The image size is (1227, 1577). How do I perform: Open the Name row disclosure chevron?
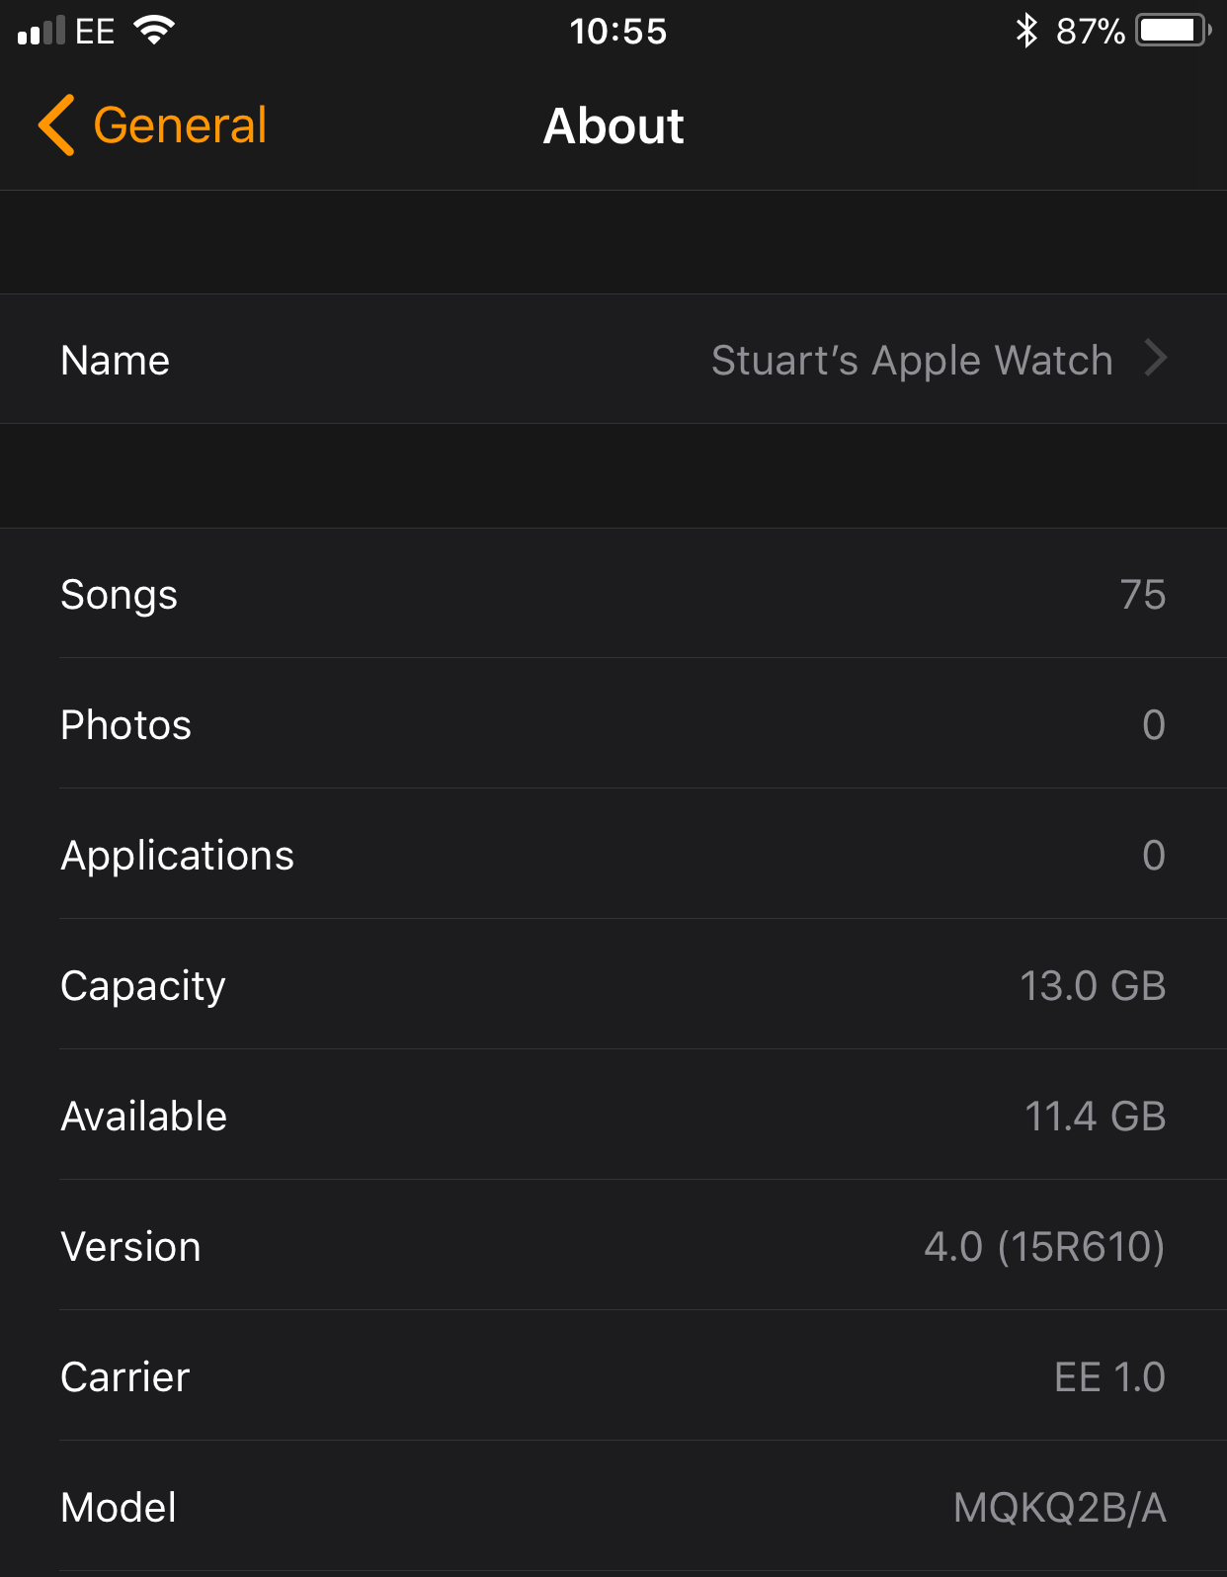click(1156, 359)
